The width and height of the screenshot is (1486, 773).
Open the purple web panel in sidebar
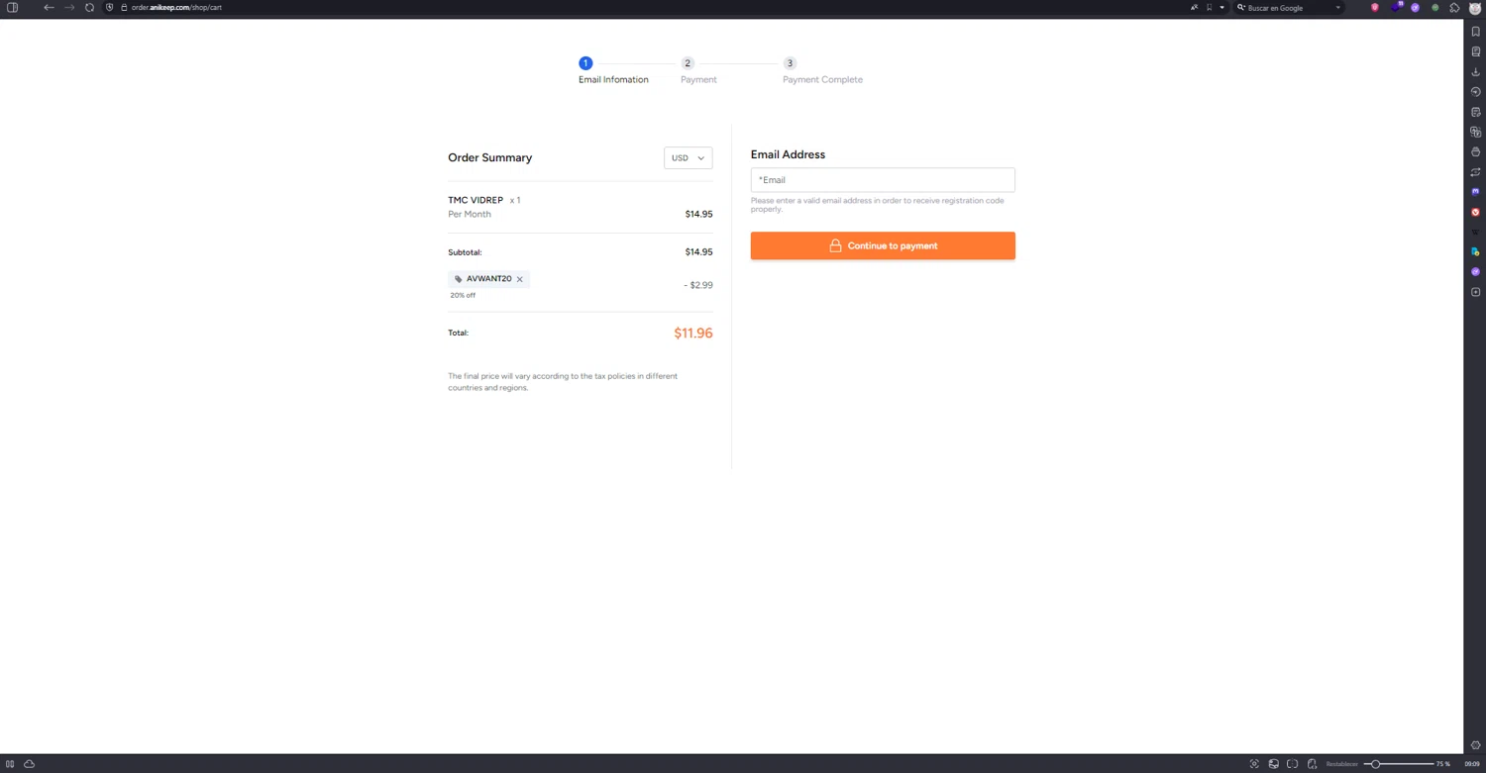[1475, 271]
